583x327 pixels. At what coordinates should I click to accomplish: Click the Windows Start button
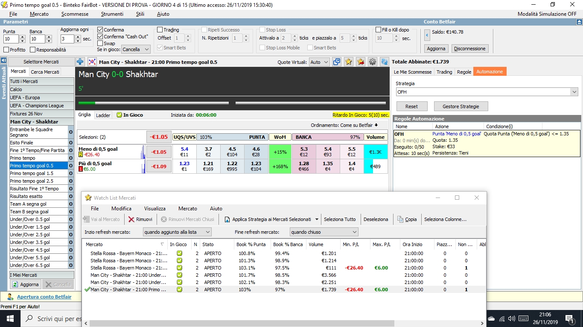tap(10, 318)
